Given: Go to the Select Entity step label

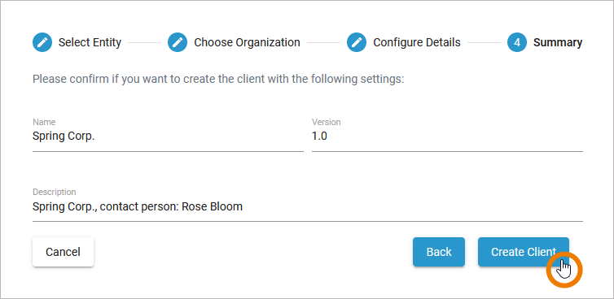Looking at the screenshot, I should (x=90, y=42).
